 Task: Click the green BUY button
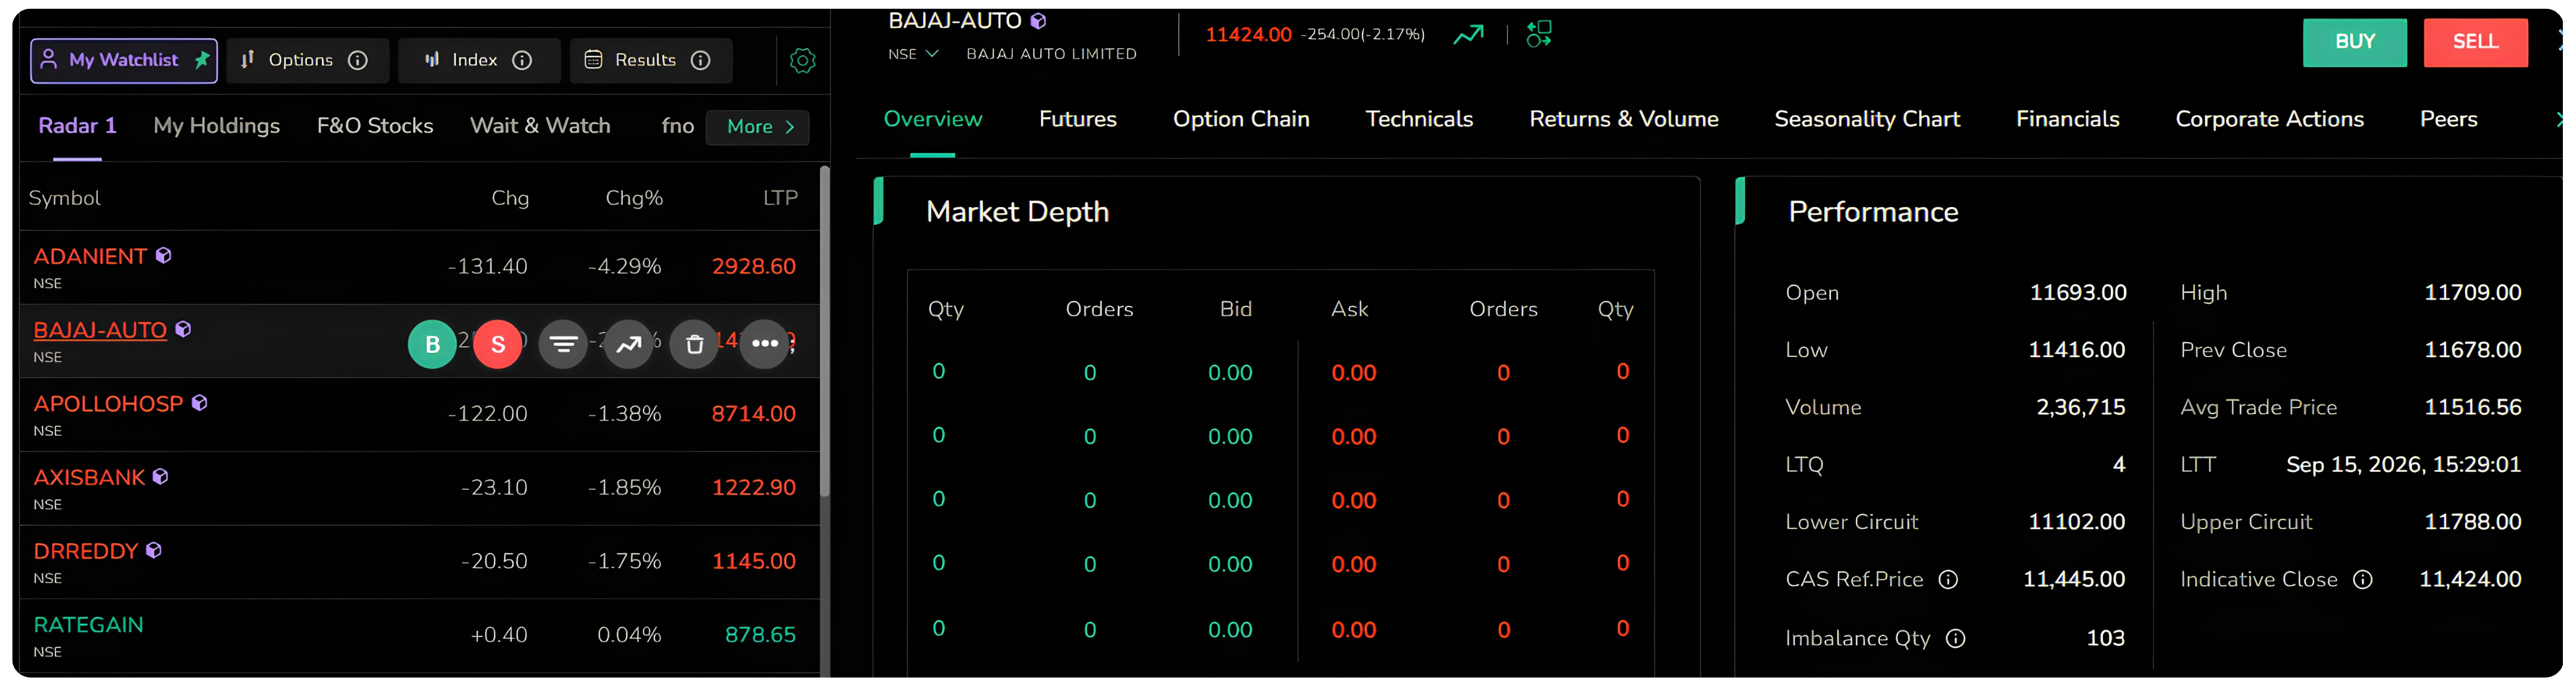tap(2354, 42)
